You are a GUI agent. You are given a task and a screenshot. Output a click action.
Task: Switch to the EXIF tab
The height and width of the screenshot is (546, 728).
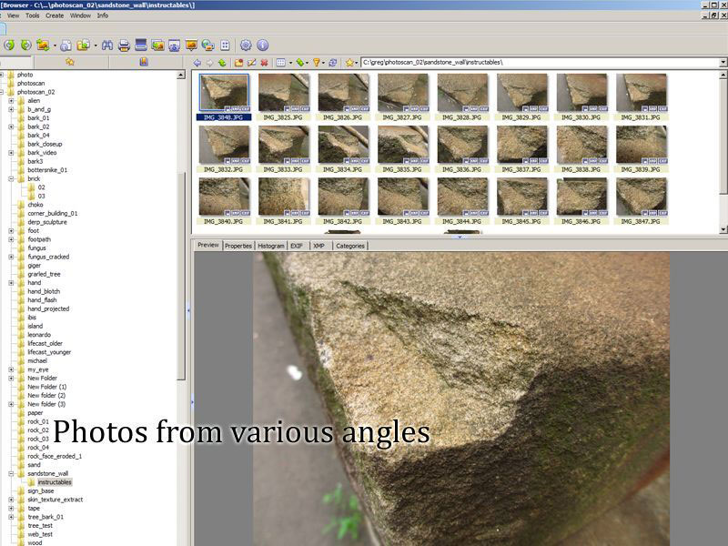[x=297, y=246]
